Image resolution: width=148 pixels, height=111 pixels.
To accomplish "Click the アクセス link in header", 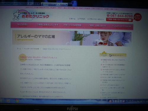I will [x=81, y=19].
